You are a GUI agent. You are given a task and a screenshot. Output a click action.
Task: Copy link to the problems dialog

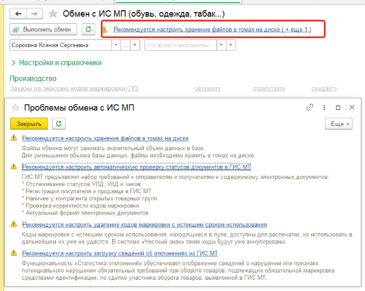(x=310, y=108)
